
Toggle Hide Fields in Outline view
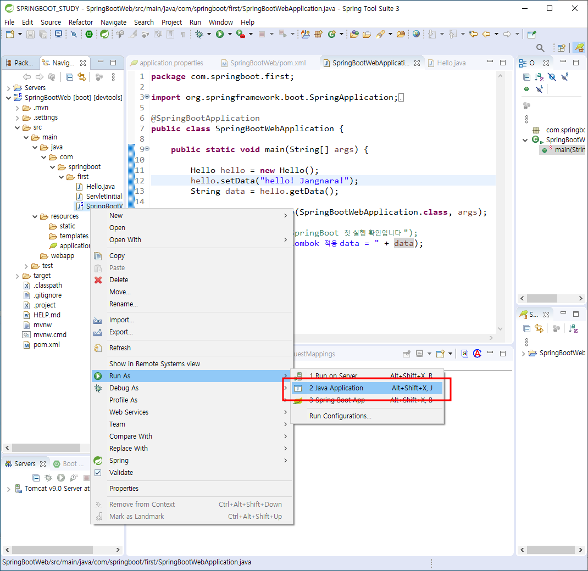coord(552,77)
